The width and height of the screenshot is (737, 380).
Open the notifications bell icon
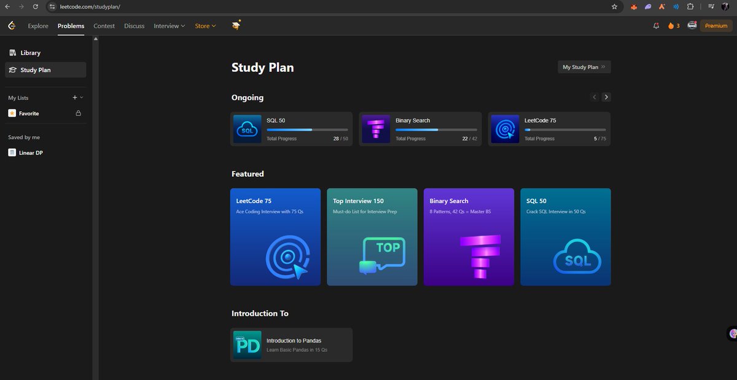coord(656,26)
